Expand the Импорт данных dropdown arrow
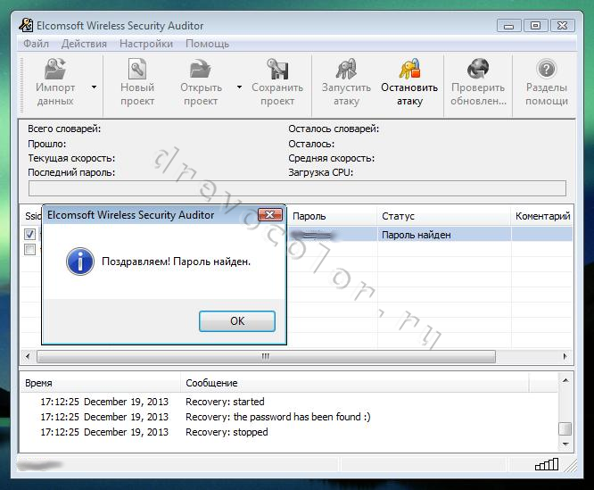Viewport: 594px width, 490px height. (x=94, y=87)
